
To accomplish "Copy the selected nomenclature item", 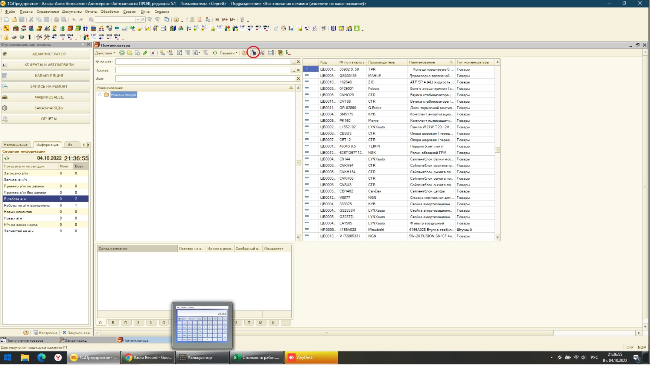I will [x=137, y=53].
